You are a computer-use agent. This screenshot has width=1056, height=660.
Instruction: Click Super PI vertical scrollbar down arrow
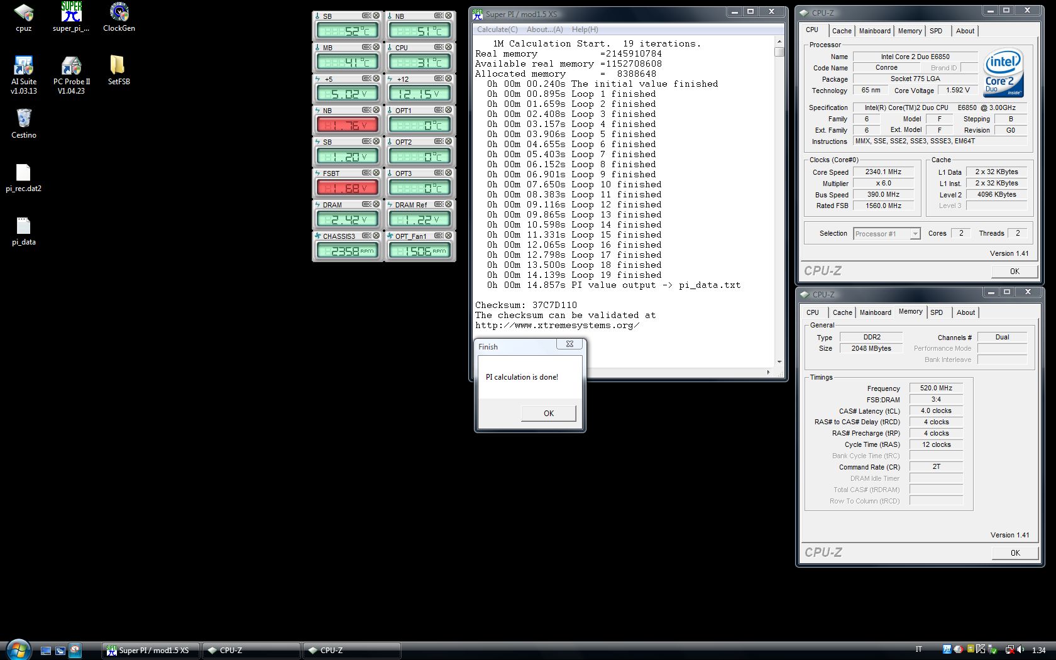point(779,362)
